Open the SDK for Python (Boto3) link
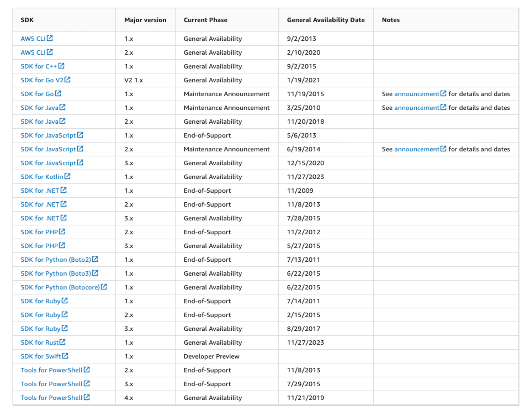The image size is (530, 411). coord(56,273)
